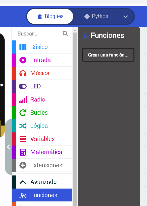Image resolution: width=147 pixels, height=206 pixels.
Task: Select the Entrada category icon
Action: [x=23, y=60]
